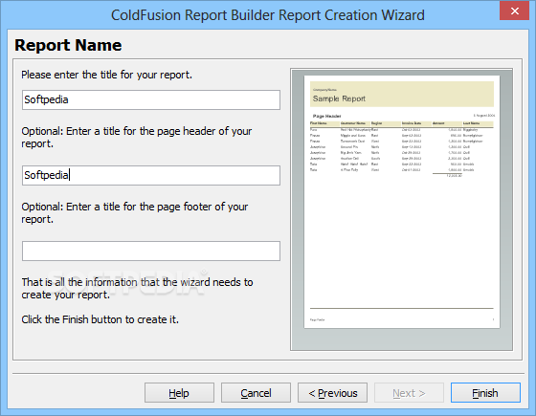Image resolution: width=536 pixels, height=416 pixels.
Task: Focus the page header title field
Action: [x=151, y=176]
